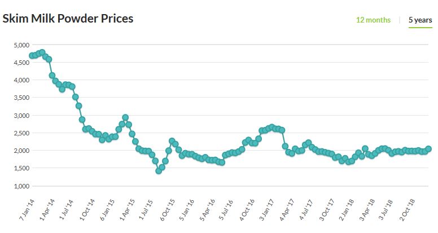Click the lowest data point on the chart
The image size is (438, 233).
(x=159, y=171)
